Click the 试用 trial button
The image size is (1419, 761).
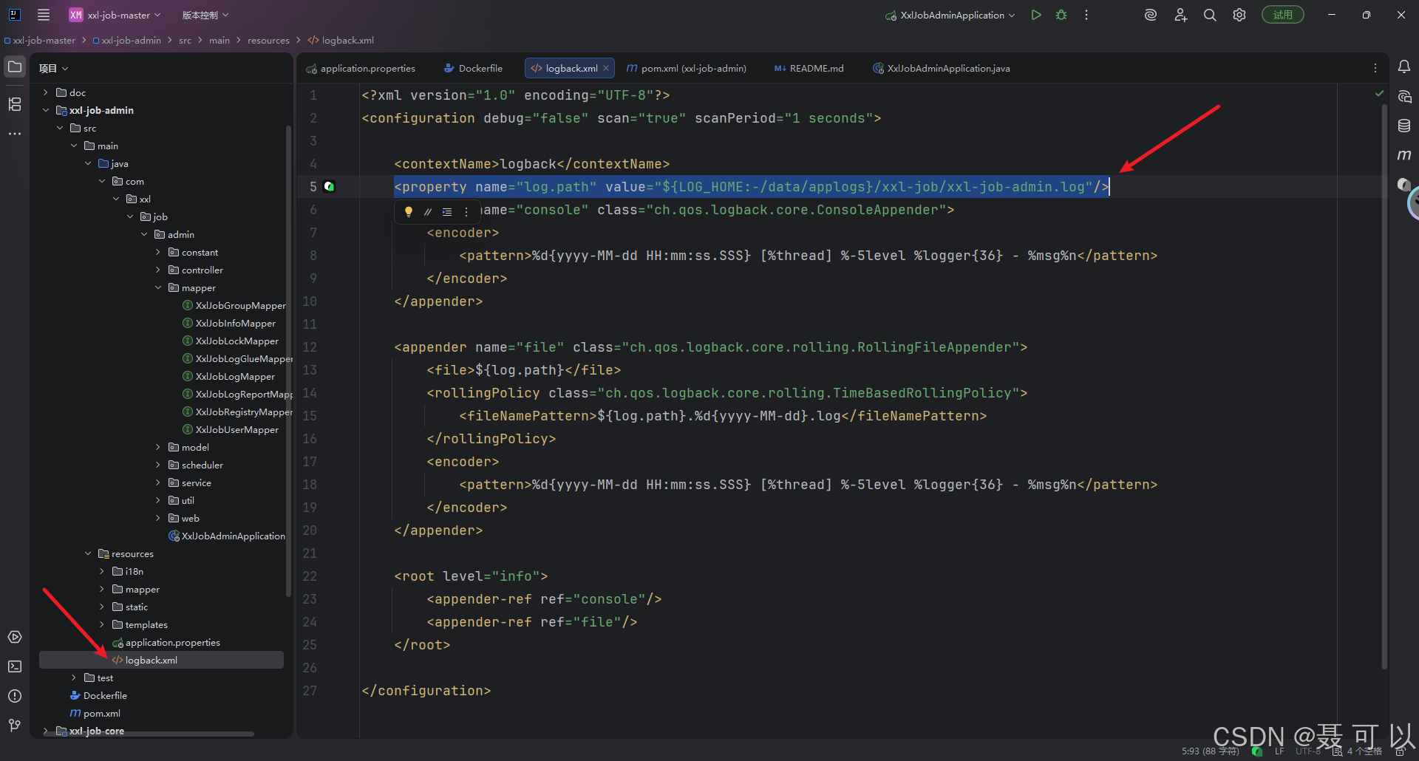pyautogui.click(x=1283, y=15)
